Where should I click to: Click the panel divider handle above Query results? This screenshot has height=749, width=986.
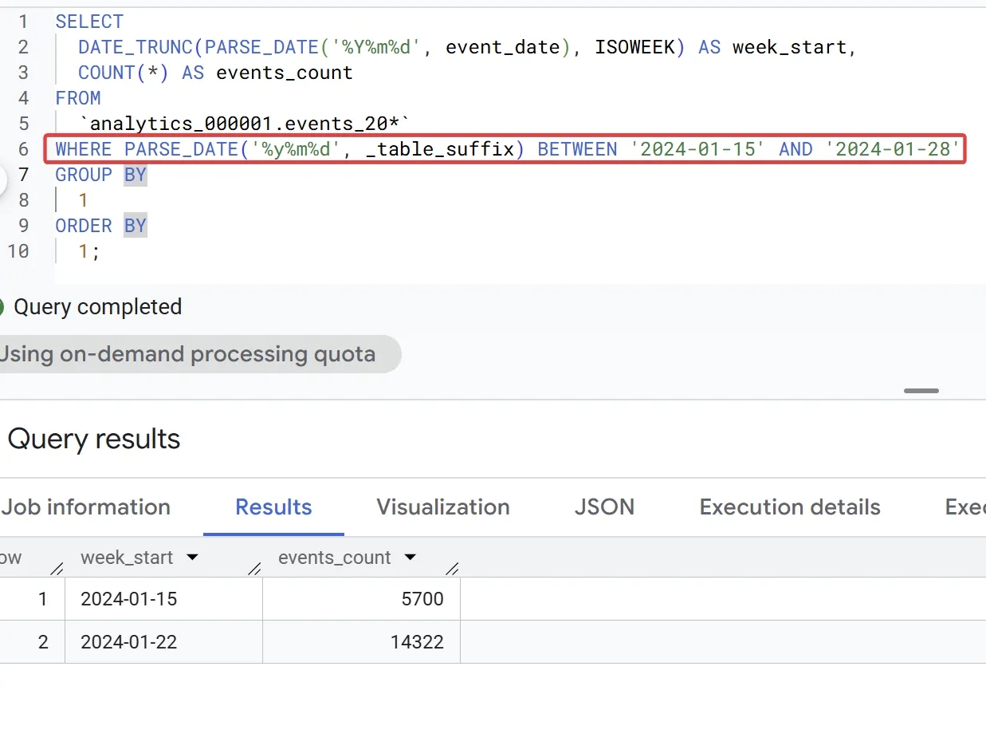921,391
